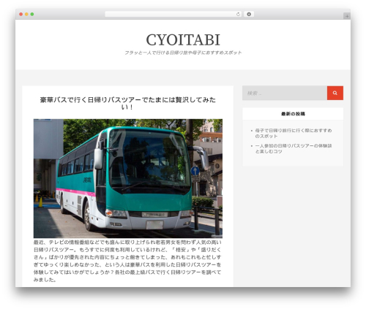Open the downloads icon beside the address bar

pyautogui.click(x=249, y=14)
